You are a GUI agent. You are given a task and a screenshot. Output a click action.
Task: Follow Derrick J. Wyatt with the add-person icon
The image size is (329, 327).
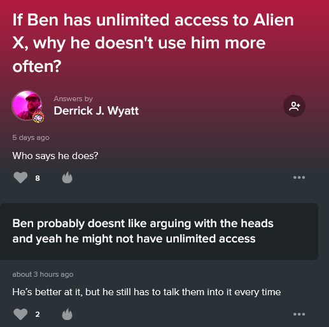[x=294, y=106]
